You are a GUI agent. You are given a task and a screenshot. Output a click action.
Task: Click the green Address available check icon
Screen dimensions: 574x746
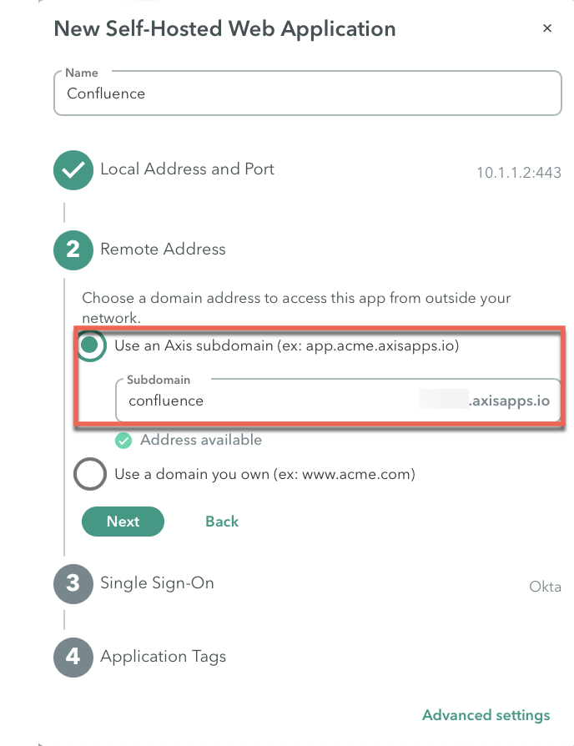[x=123, y=441]
